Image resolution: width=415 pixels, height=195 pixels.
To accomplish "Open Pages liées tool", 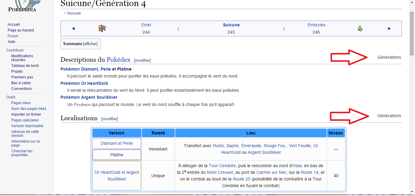I will (21, 103).
